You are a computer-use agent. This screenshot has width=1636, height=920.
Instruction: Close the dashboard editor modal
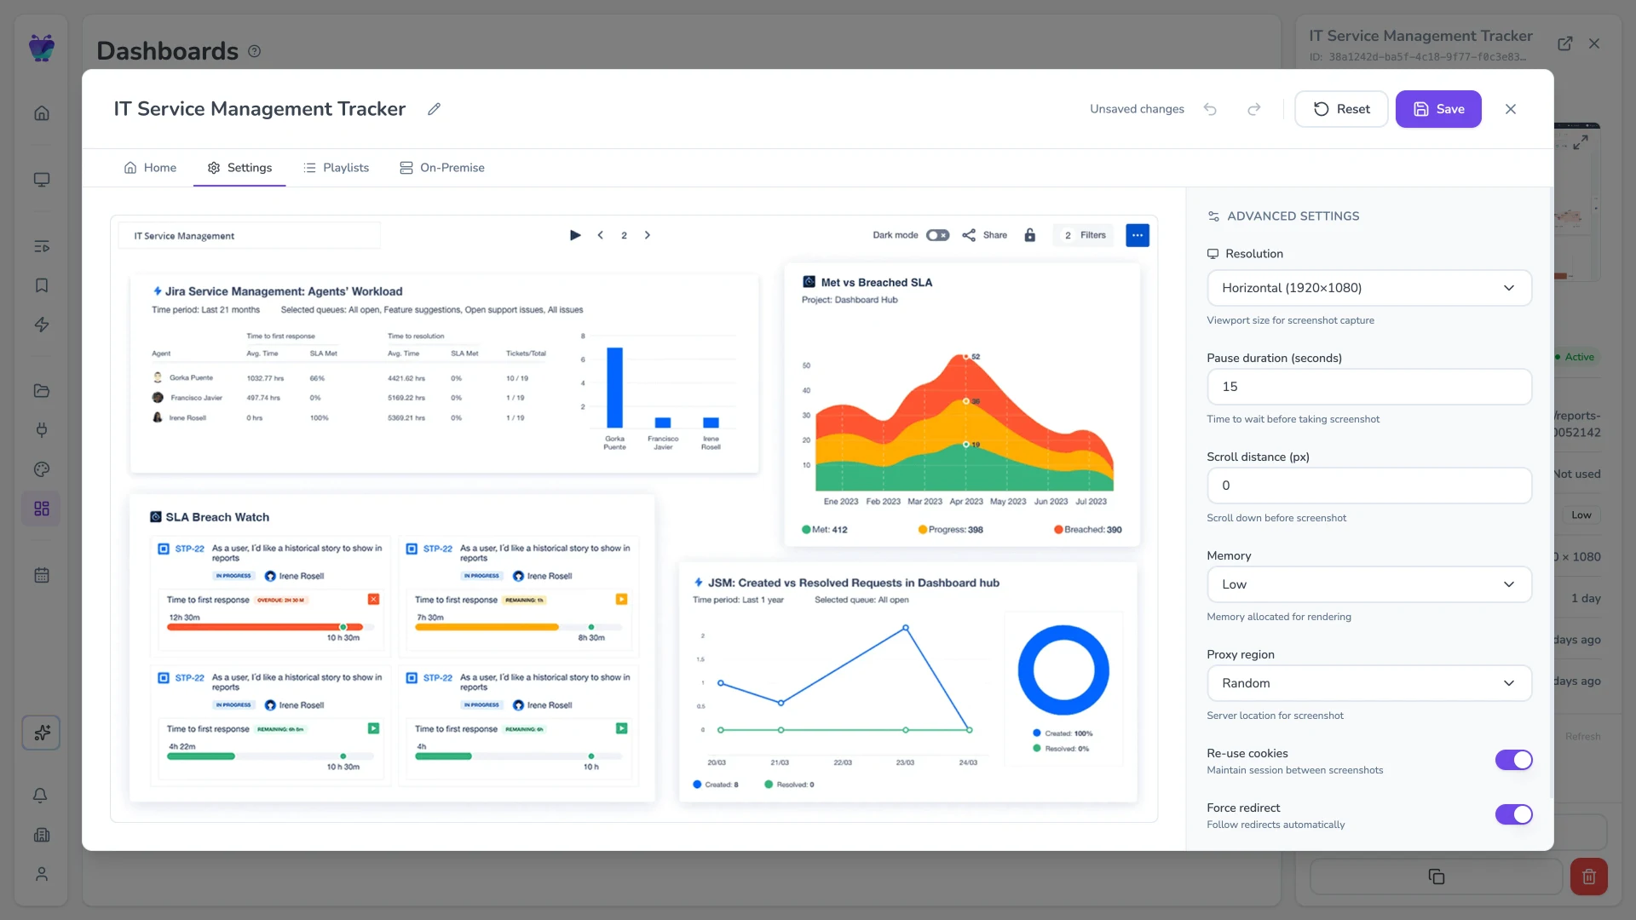(1511, 109)
